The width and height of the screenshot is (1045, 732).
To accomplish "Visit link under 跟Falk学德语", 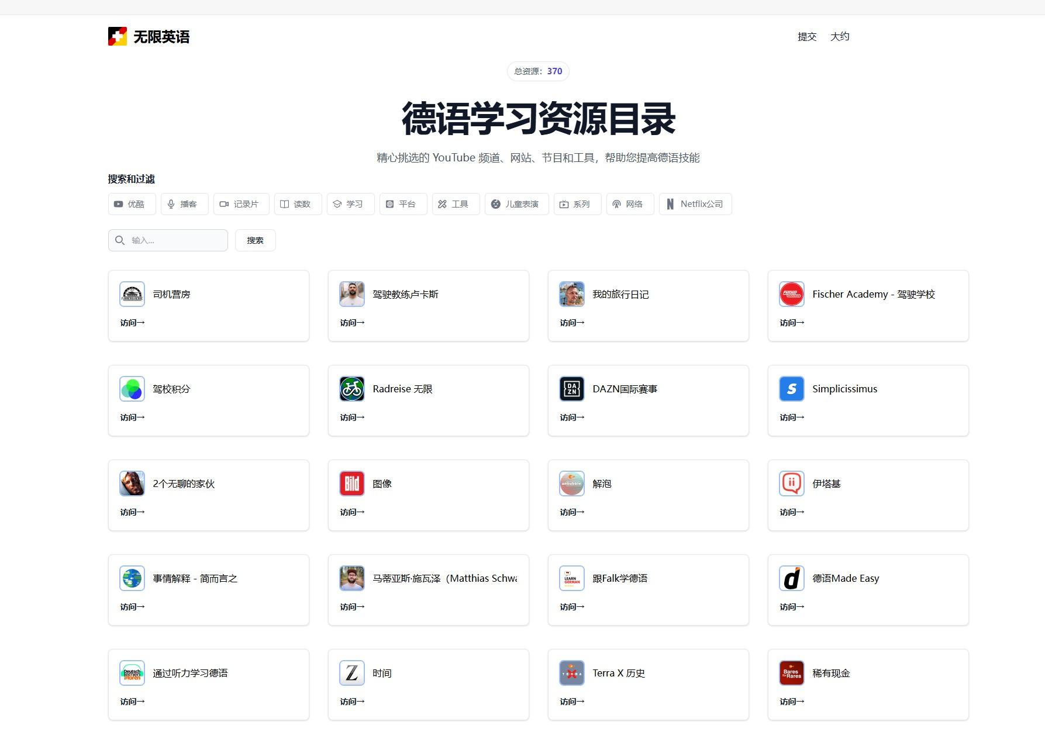I will click(x=572, y=607).
